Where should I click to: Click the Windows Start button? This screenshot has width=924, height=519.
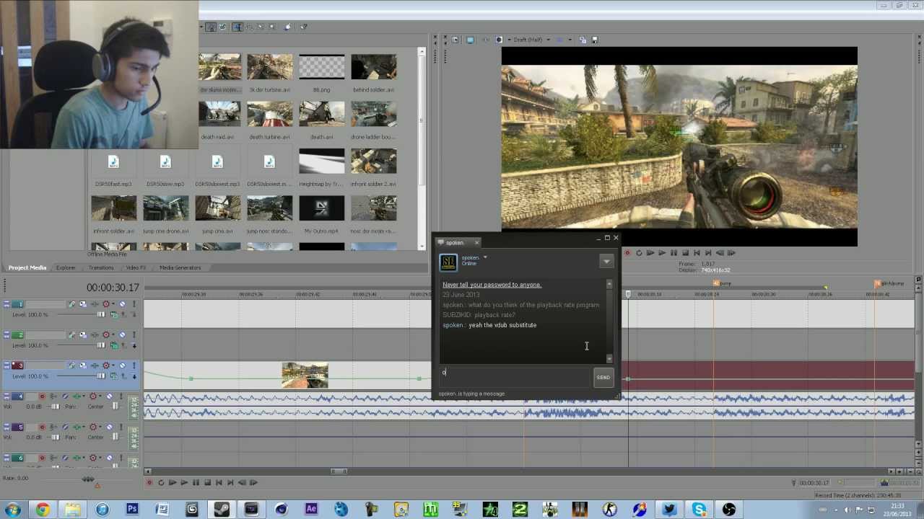(12, 510)
